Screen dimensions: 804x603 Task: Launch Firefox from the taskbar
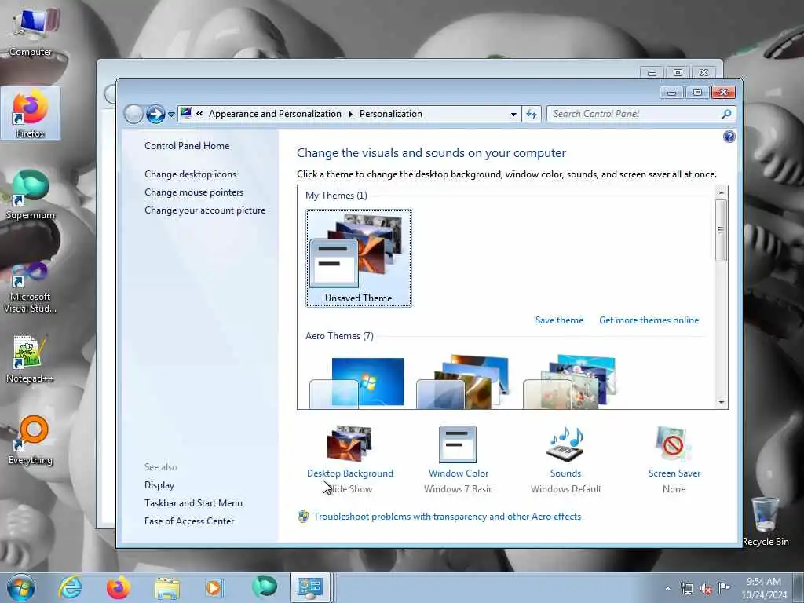click(118, 587)
